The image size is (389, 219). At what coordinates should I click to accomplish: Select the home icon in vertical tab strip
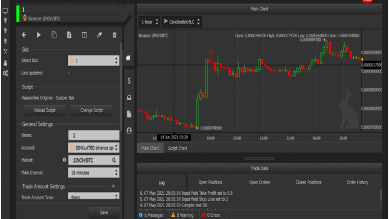(128, 58)
